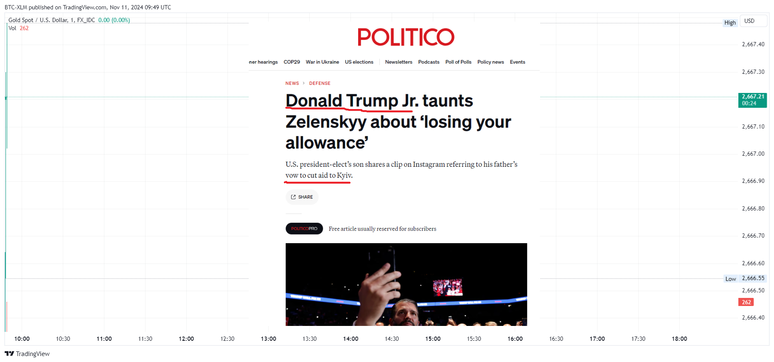
Task: Open the War in Ukraine section
Action: pos(322,62)
